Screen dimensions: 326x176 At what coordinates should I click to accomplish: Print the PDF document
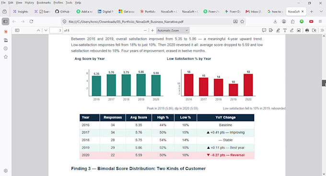(x=307, y=31)
